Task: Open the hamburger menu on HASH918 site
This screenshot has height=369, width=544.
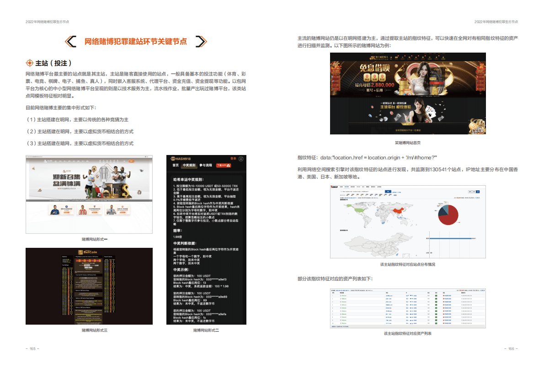Action: point(241,159)
